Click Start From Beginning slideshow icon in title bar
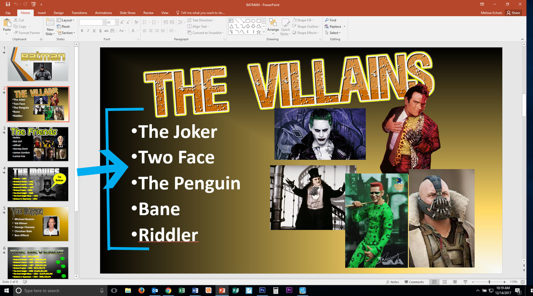Screen dimensions: 533x296 pos(34,4)
